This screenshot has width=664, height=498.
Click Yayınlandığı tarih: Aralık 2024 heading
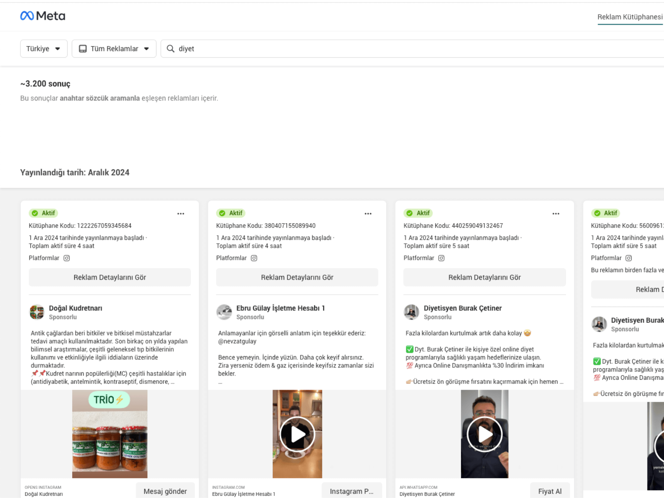[75, 173]
